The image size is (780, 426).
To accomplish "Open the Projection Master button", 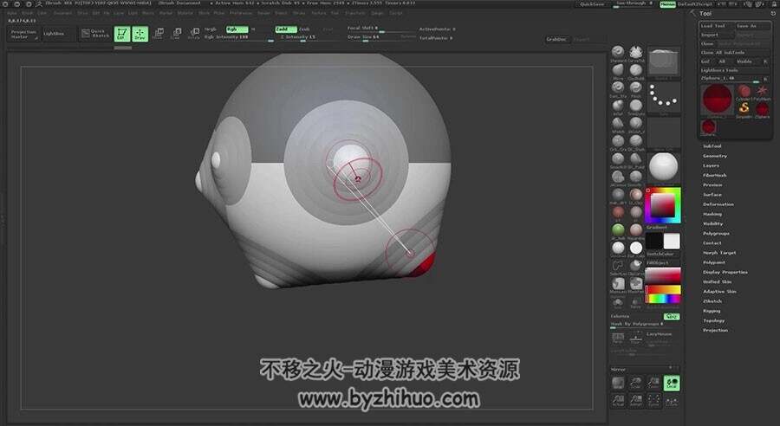I will [x=23, y=34].
